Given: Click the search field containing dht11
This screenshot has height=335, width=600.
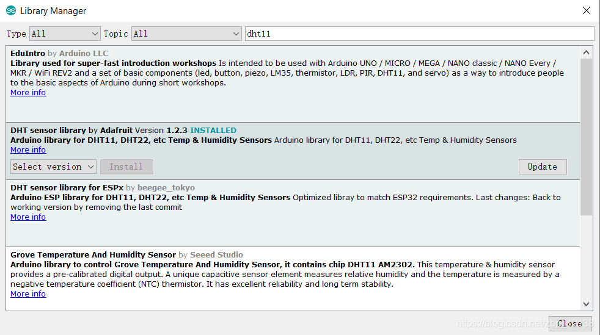Looking at the screenshot, I should tap(419, 34).
